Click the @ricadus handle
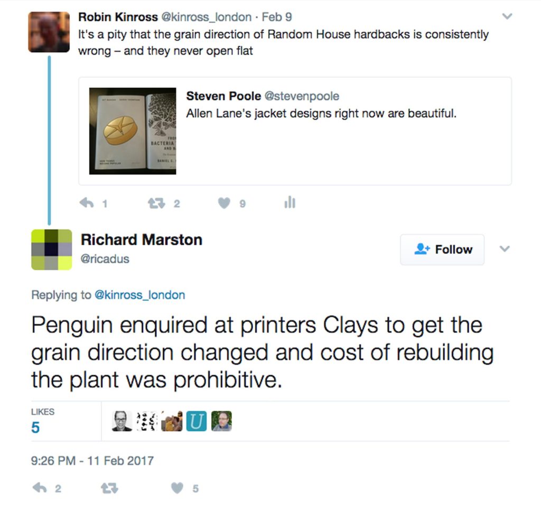541x519 pixels. tap(105, 259)
